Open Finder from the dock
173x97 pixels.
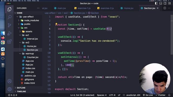click(x=3, y=33)
